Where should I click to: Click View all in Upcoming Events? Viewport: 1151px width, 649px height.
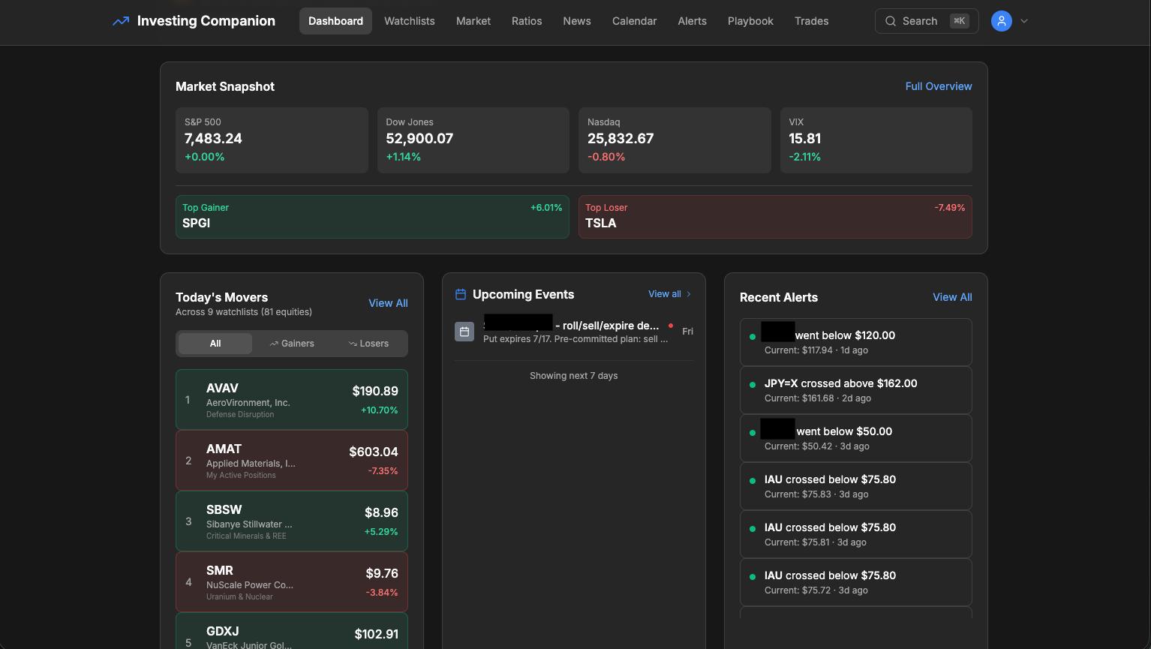tap(669, 294)
